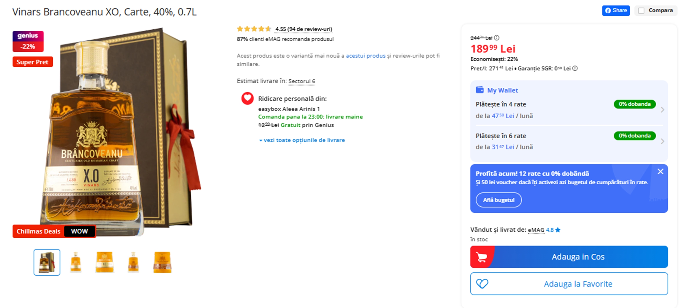
Task: Change delivery area via Sectorul 6 link
Action: (x=302, y=81)
